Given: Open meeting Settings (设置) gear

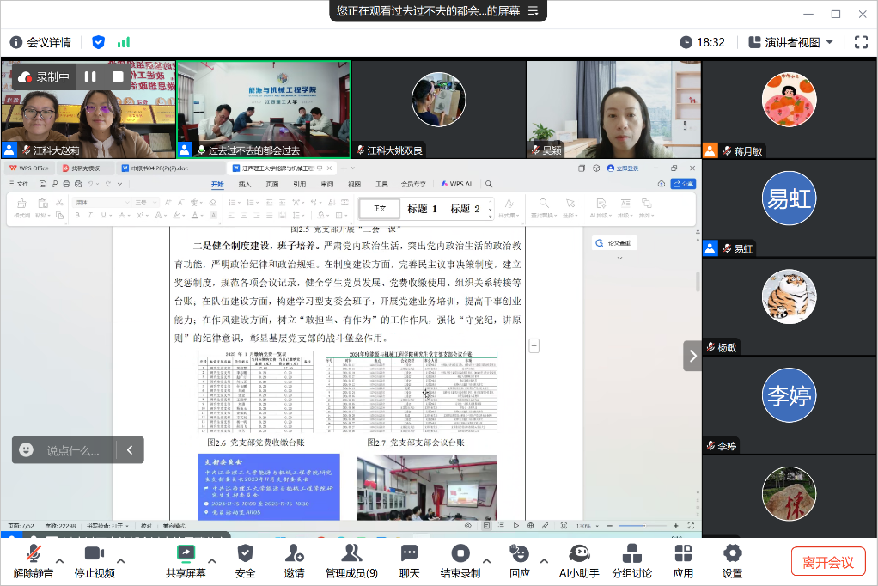Looking at the screenshot, I should click(x=732, y=561).
